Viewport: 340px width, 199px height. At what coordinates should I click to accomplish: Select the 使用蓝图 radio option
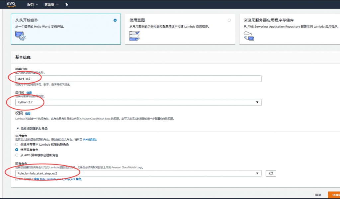[229, 20]
